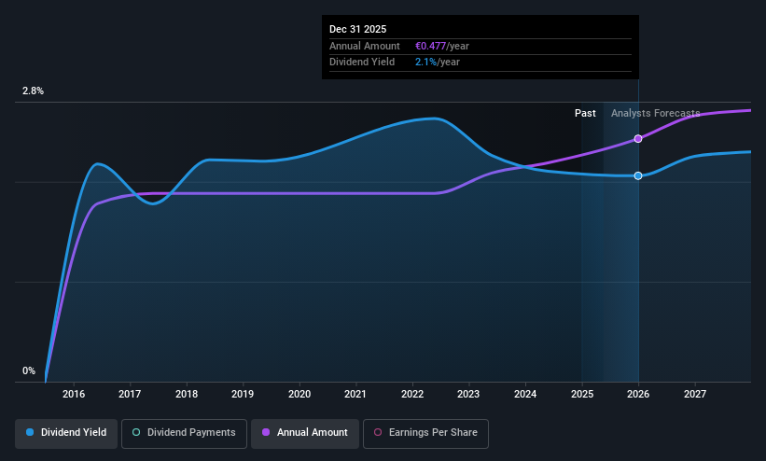Viewport: 766px width, 461px height.
Task: Select the 2027 x-axis label
Action: point(695,394)
